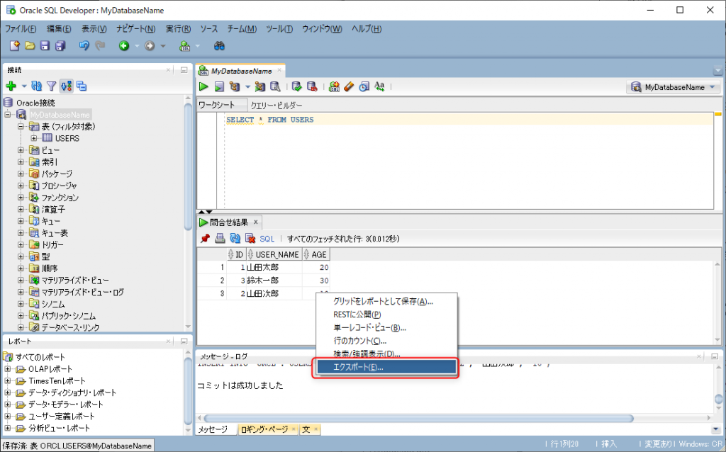Click the print icon in query results
Viewport: 726px width, 452px height.
(220, 239)
